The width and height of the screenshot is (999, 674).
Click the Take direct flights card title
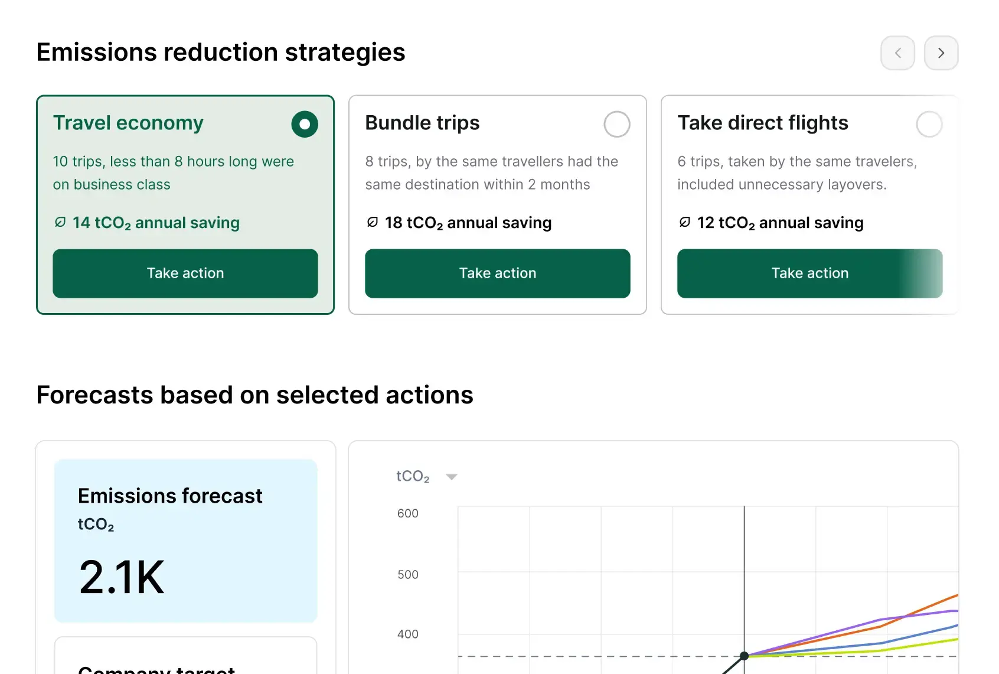click(763, 123)
